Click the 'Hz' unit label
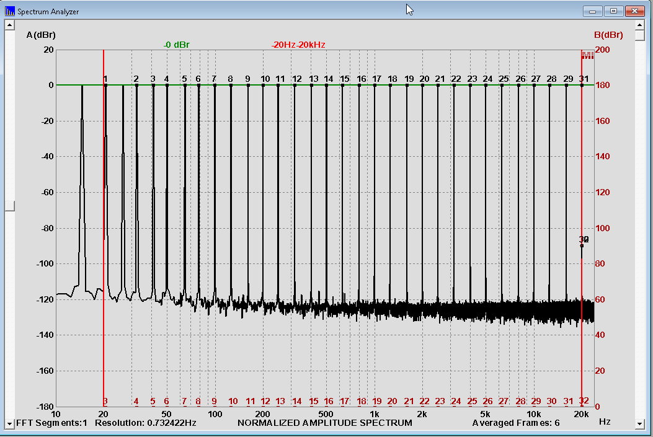This screenshot has height=437, width=653. pos(605,422)
